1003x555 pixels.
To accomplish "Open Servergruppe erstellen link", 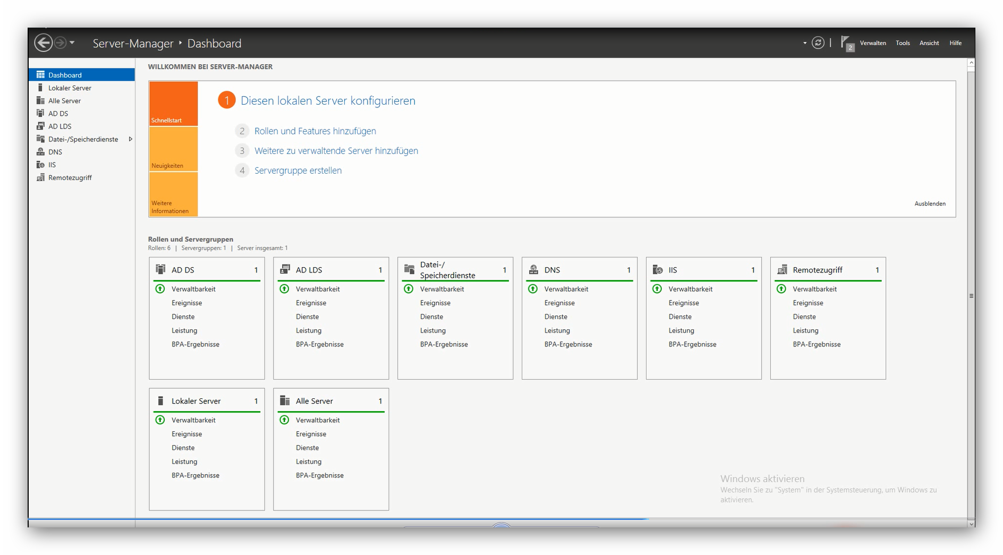I will 298,170.
